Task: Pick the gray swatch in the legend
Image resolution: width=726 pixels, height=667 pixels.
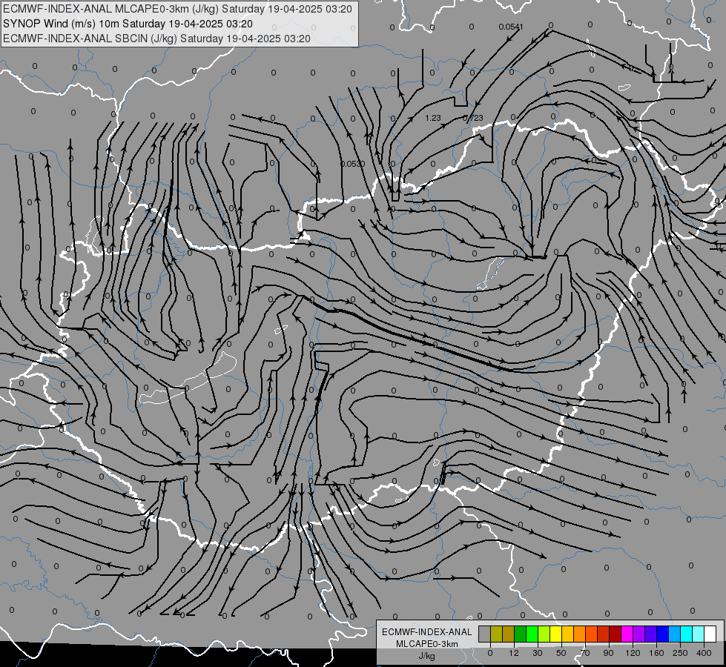Action: pyautogui.click(x=485, y=634)
